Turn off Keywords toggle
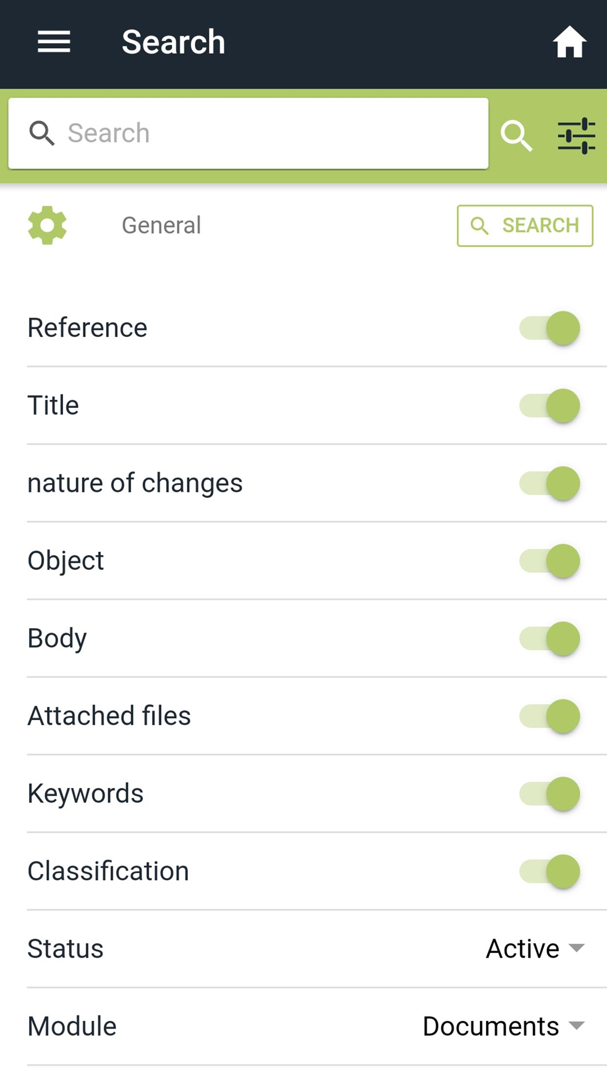The image size is (607, 1080). click(549, 793)
